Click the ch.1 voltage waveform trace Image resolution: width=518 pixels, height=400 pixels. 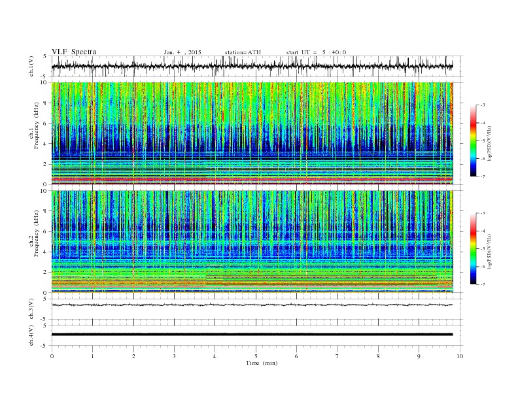(x=252, y=66)
